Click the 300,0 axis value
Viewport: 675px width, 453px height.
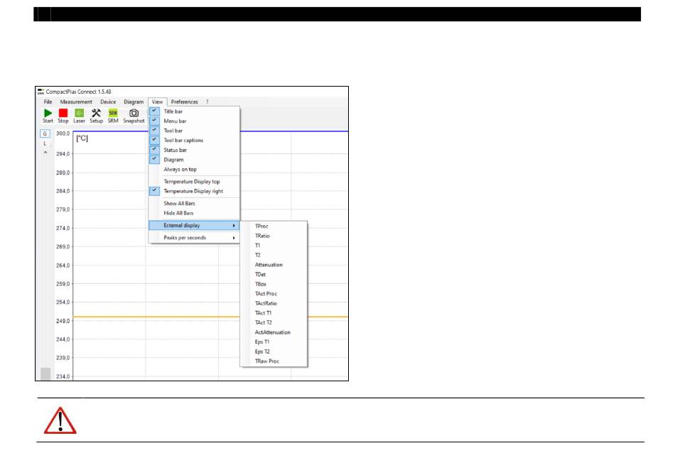(x=63, y=133)
